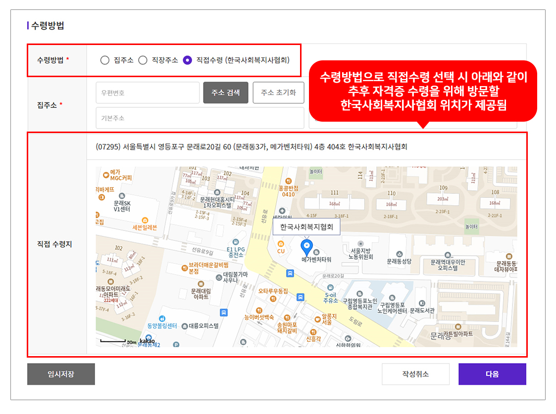This screenshot has height=414, width=556.
Task: Select the 집주소 radio option
Action: point(104,60)
